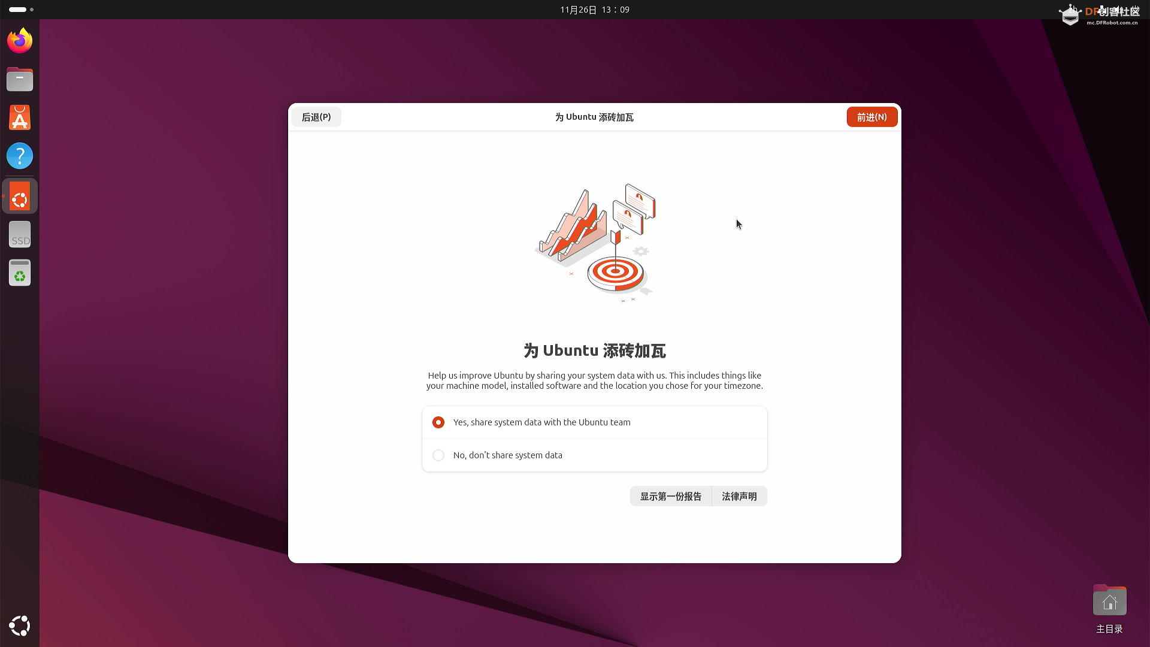
Task: Open the mounted SSD drive from the dock
Action: 19,234
